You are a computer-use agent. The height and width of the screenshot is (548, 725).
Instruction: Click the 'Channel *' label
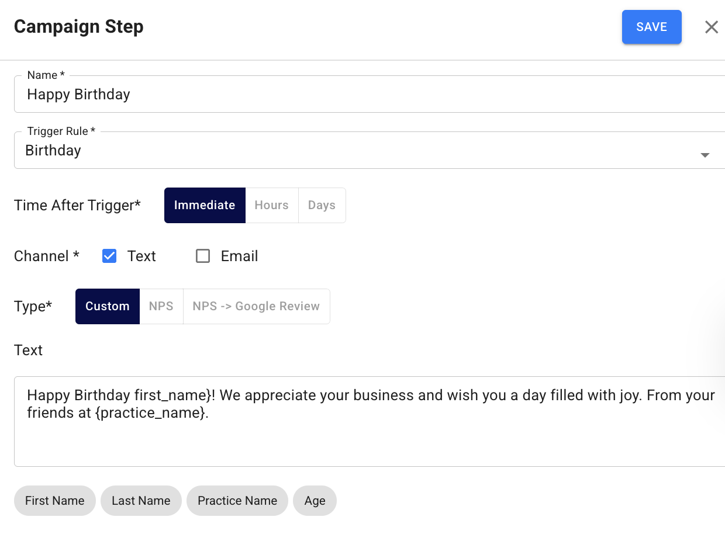47,256
